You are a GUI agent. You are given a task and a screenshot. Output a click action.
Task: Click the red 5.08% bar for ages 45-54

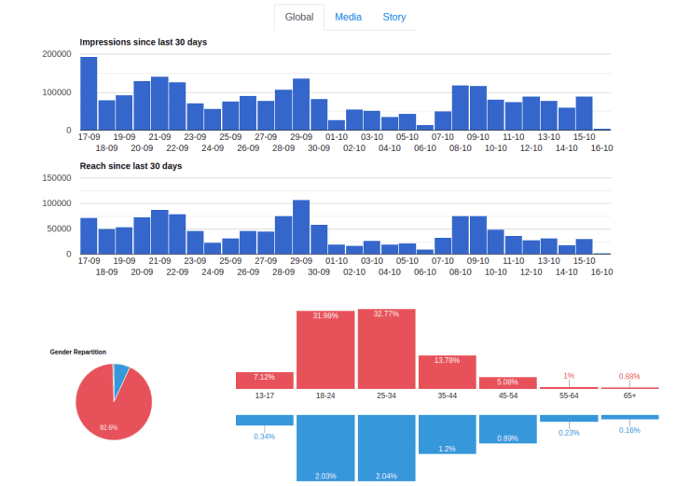click(507, 382)
